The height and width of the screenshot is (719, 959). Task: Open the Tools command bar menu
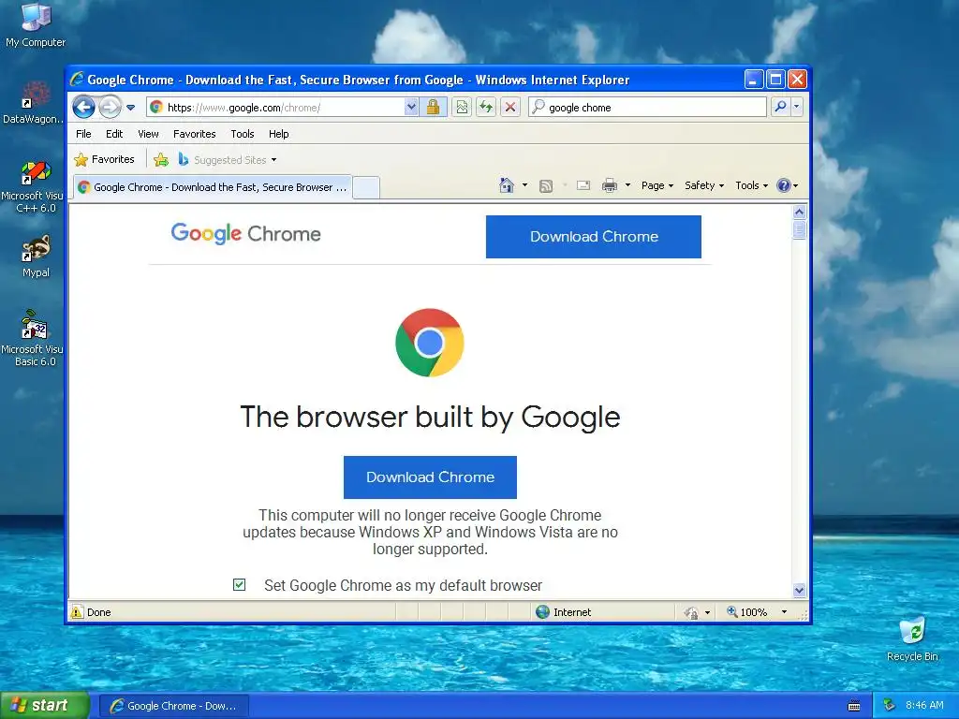[751, 185]
